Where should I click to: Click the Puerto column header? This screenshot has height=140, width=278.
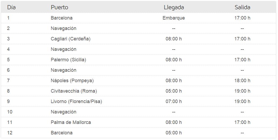59,7
